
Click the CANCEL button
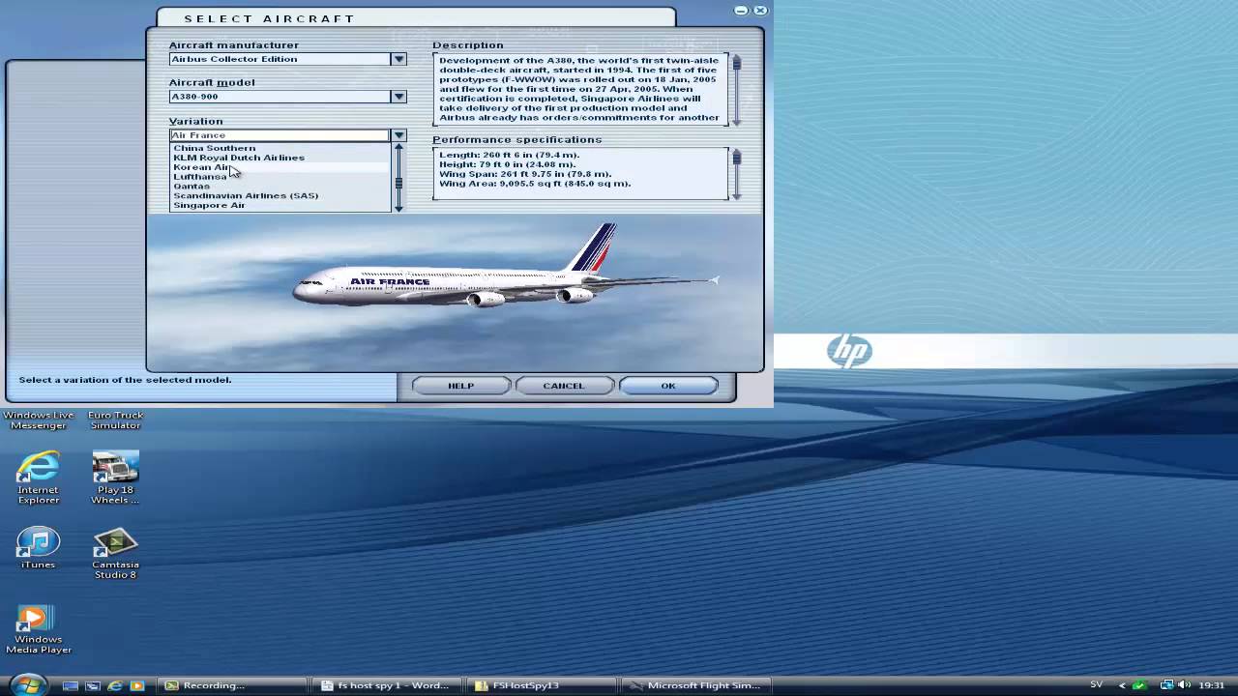coord(564,386)
